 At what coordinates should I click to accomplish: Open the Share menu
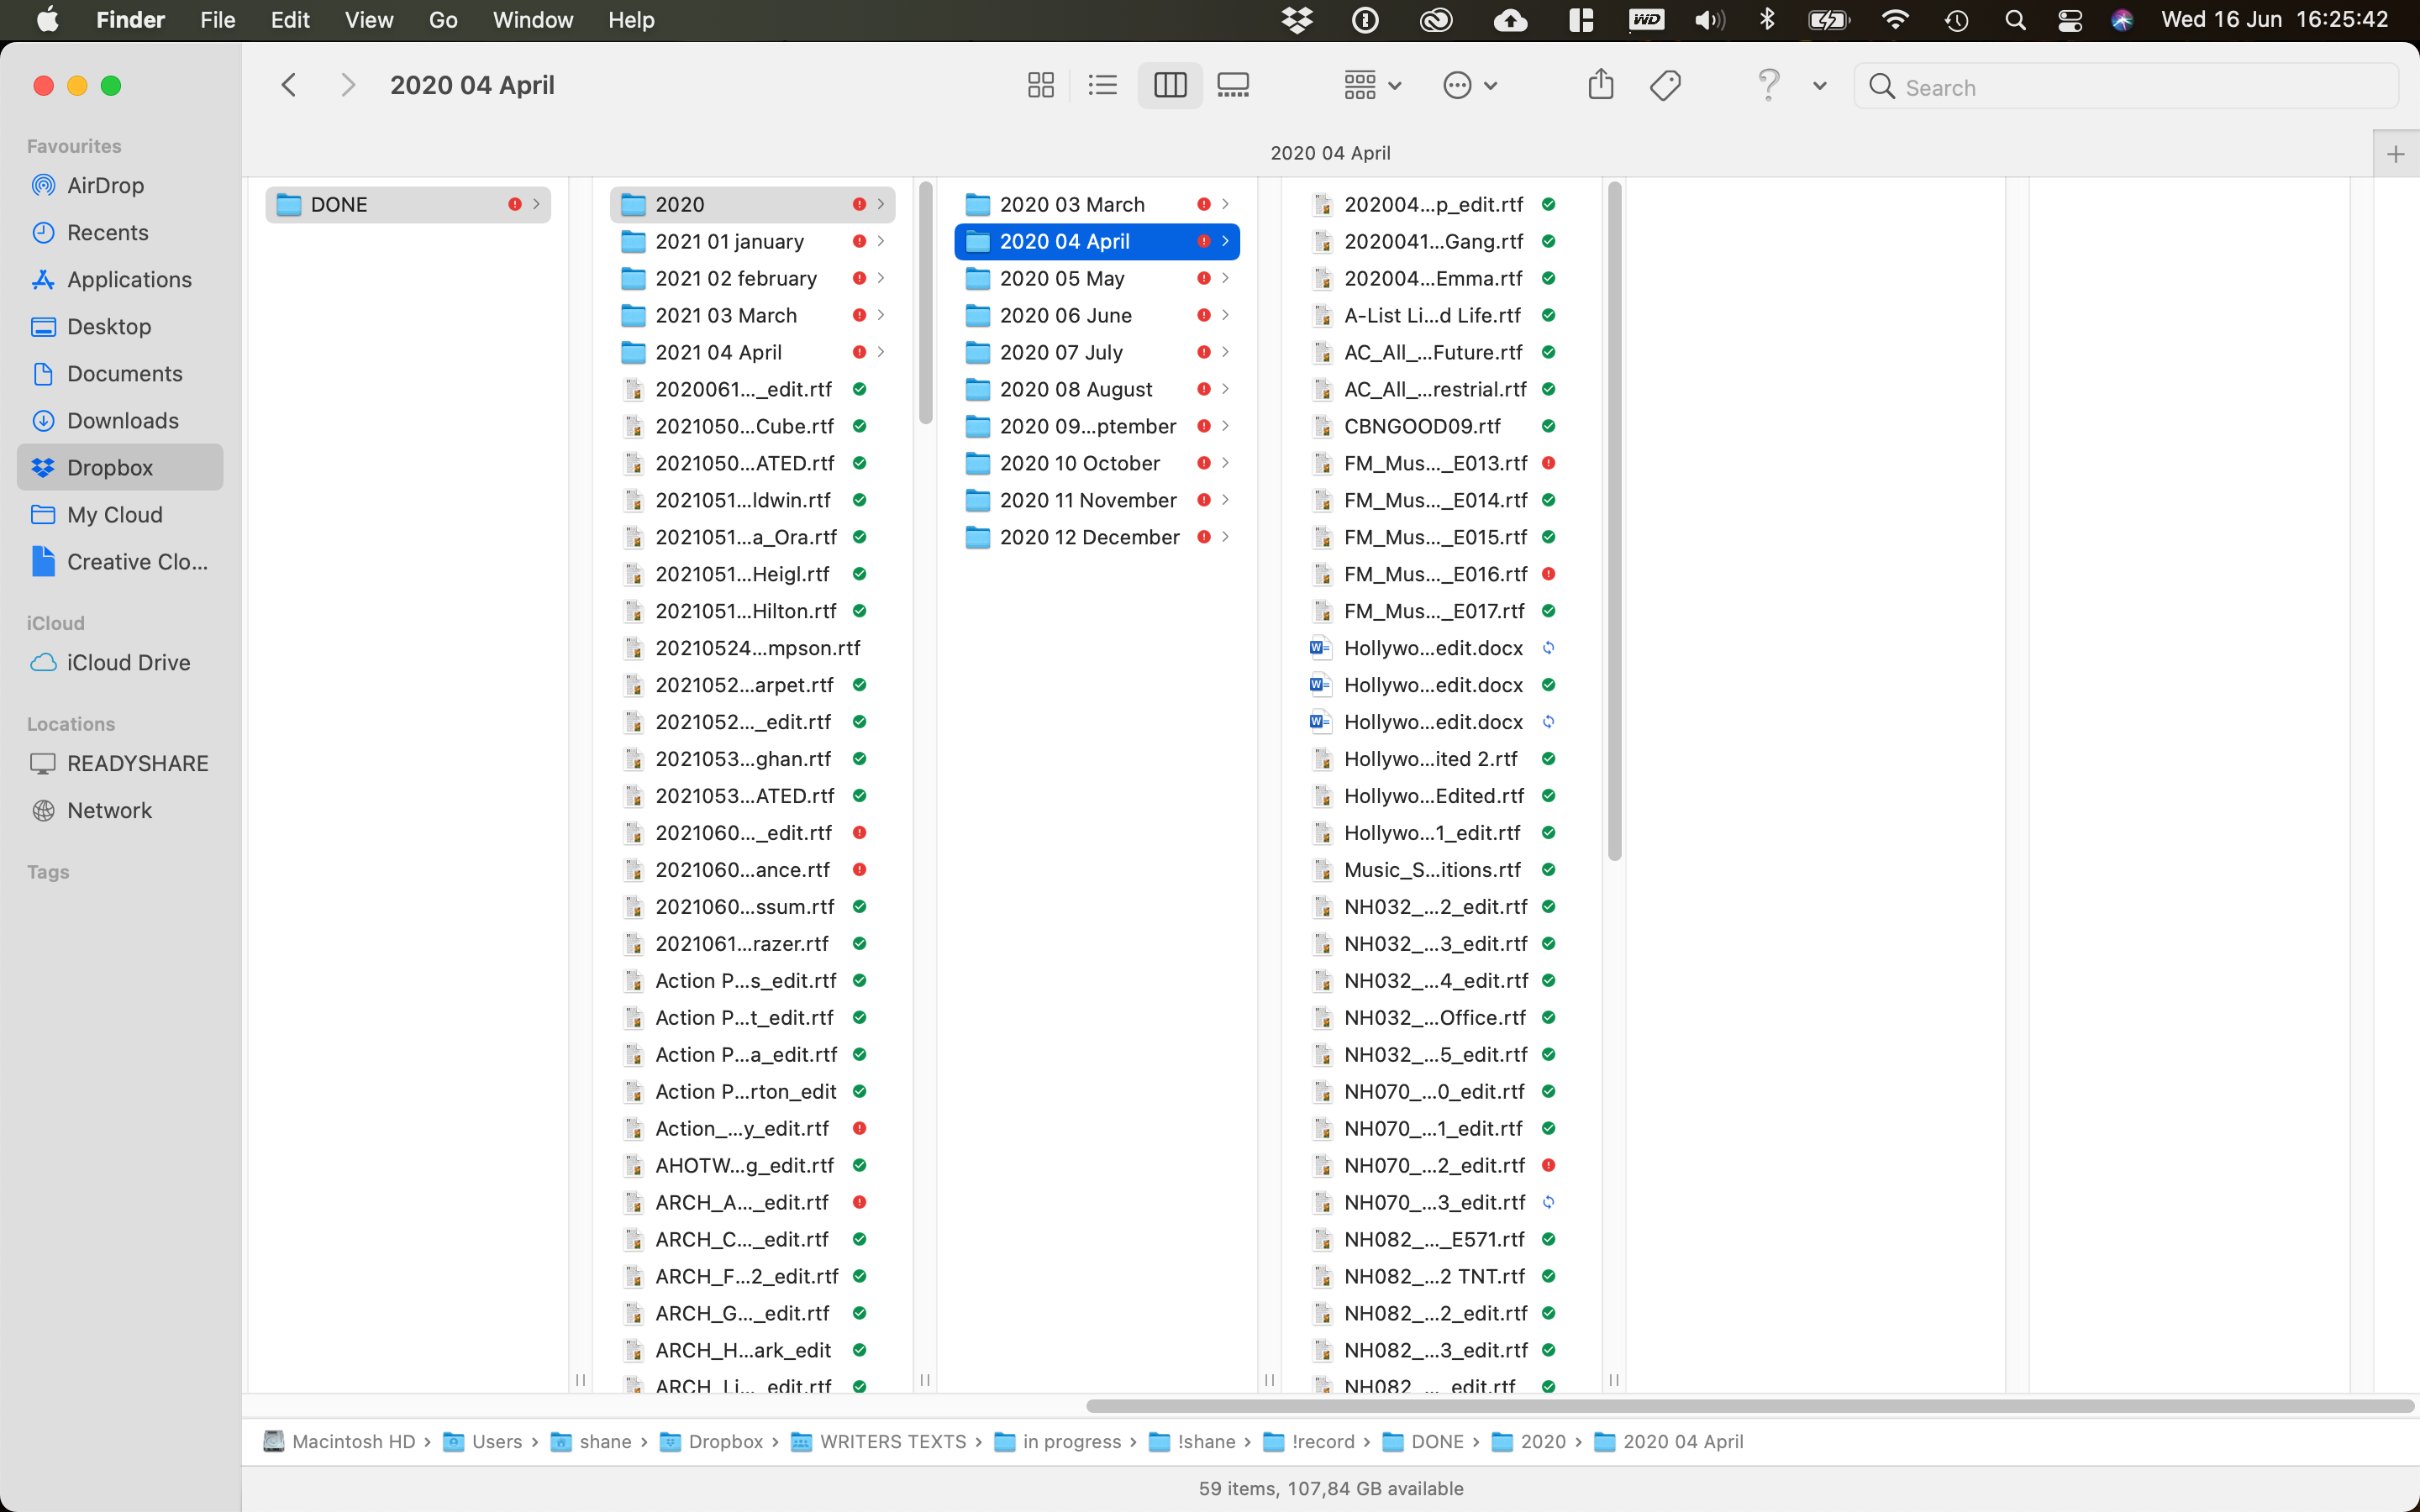tap(1600, 85)
